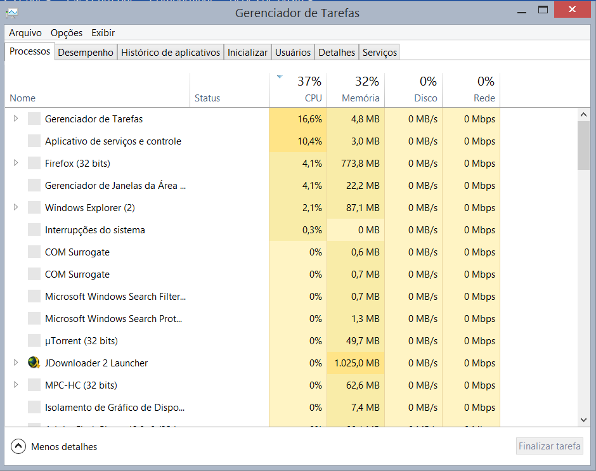Screen dimensions: 596x471
Task: Switch to the Desempenho tab
Action: point(86,53)
